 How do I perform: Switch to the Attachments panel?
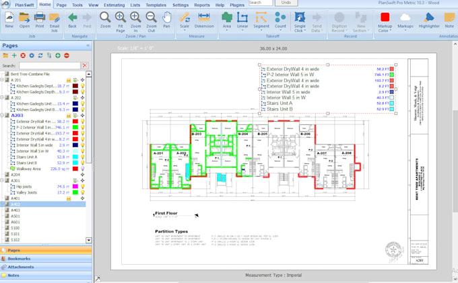point(46,267)
